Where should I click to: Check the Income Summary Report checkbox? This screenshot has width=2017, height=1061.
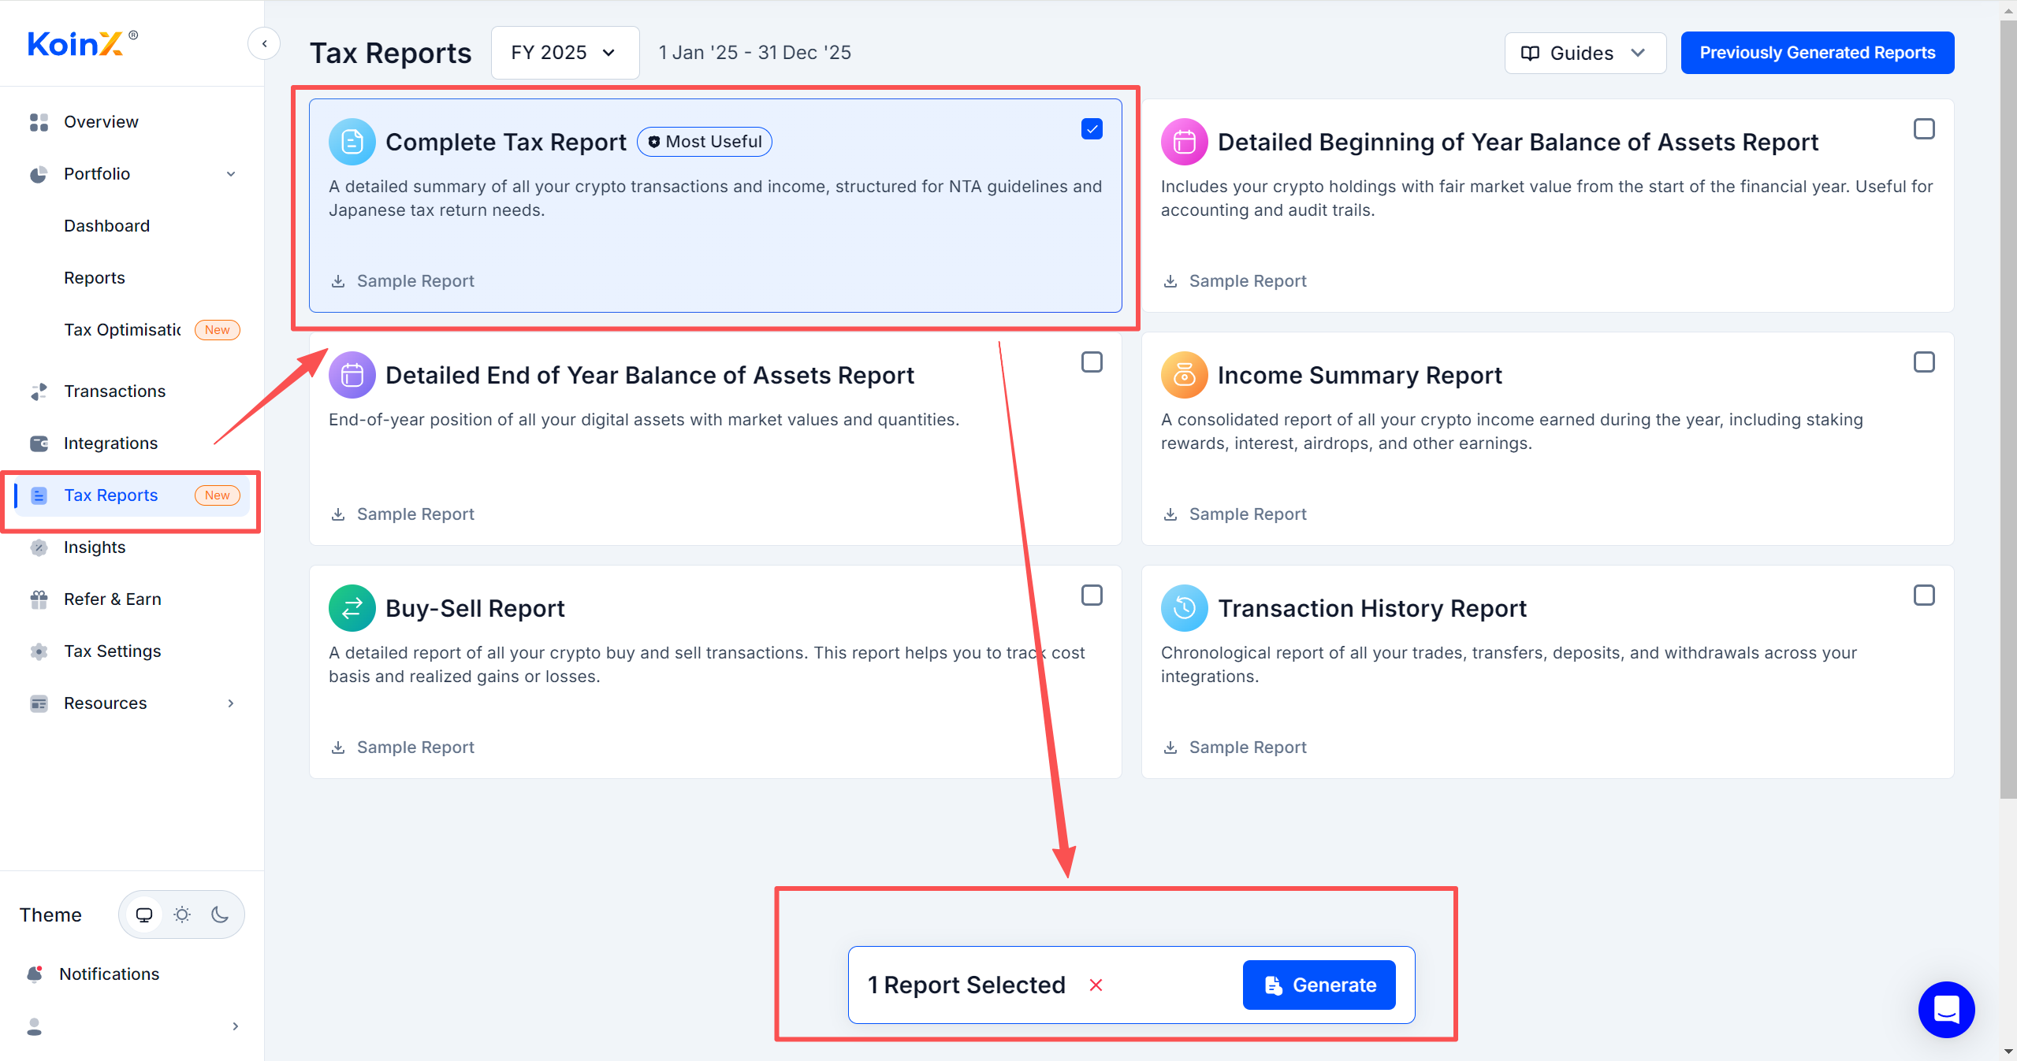click(1923, 362)
